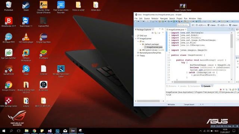Collapse the ImageScanner project node

pyautogui.click(x=136, y=39)
